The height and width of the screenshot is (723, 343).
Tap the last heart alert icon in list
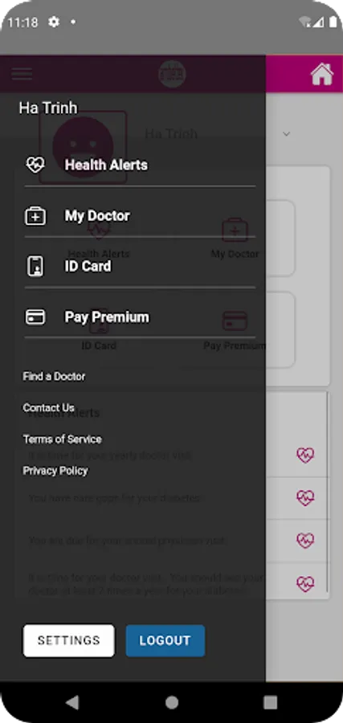[305, 583]
